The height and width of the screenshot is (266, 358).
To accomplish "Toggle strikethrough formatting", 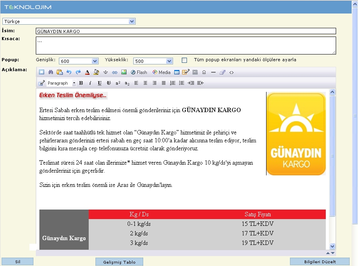I will tap(109, 83).
